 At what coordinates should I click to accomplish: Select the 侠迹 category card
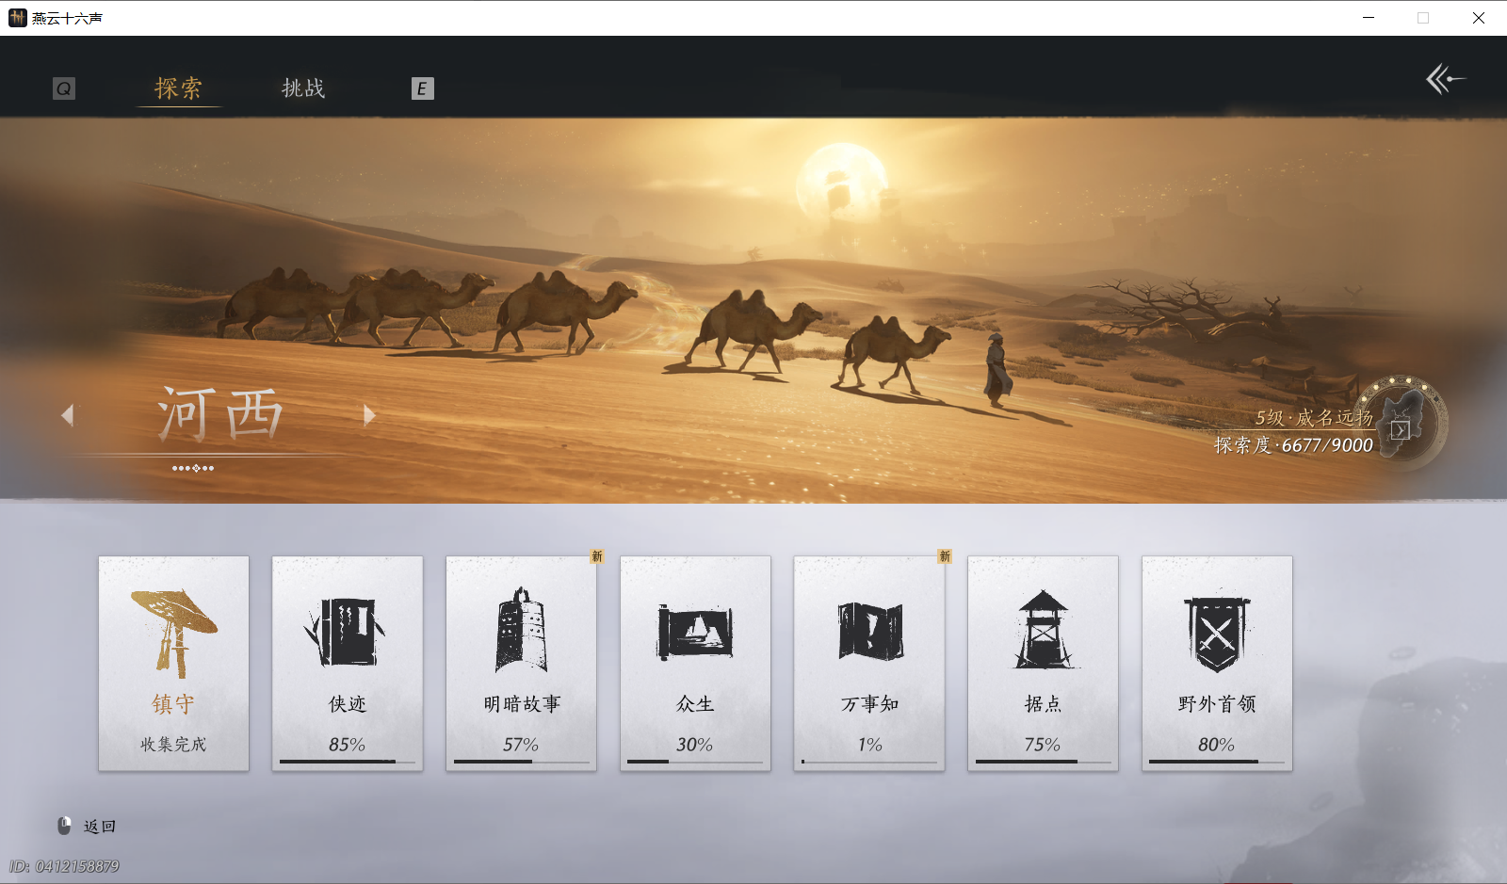[x=348, y=664]
